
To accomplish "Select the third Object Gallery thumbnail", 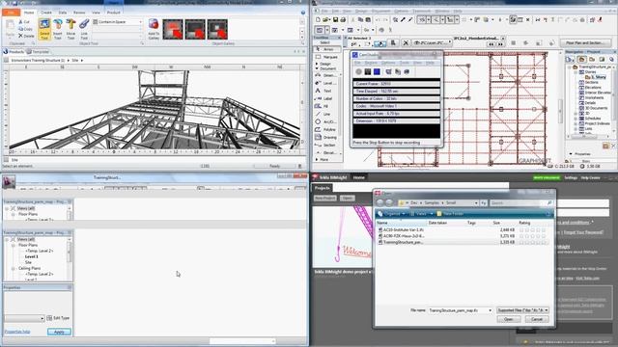I will click(217, 29).
